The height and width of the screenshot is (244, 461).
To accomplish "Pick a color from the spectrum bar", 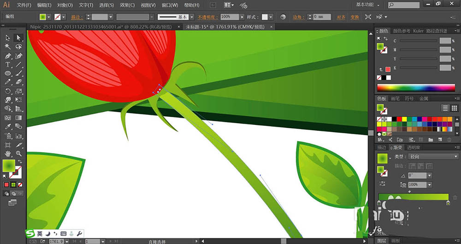I will pos(415,87).
